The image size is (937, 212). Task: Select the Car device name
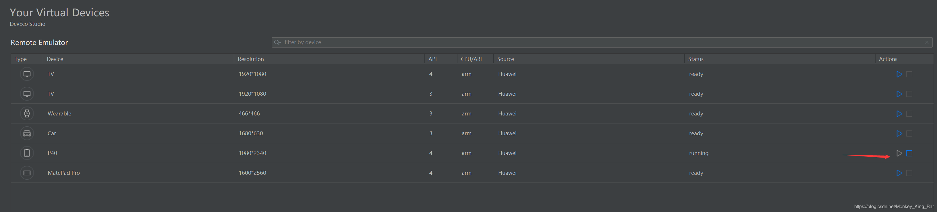(52, 133)
